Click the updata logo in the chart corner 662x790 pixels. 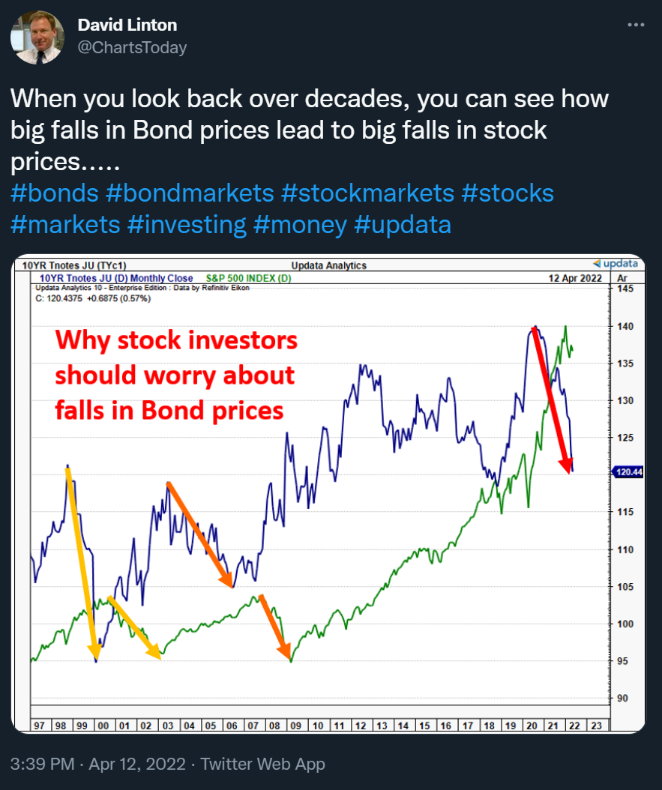[616, 264]
